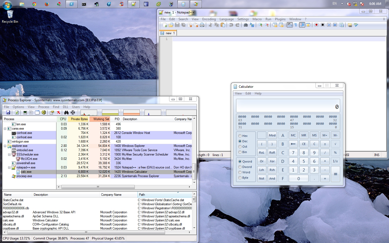Click the Print icon in Notepad++ toolbar
This screenshot has height=243, width=389.
pos(202,25)
